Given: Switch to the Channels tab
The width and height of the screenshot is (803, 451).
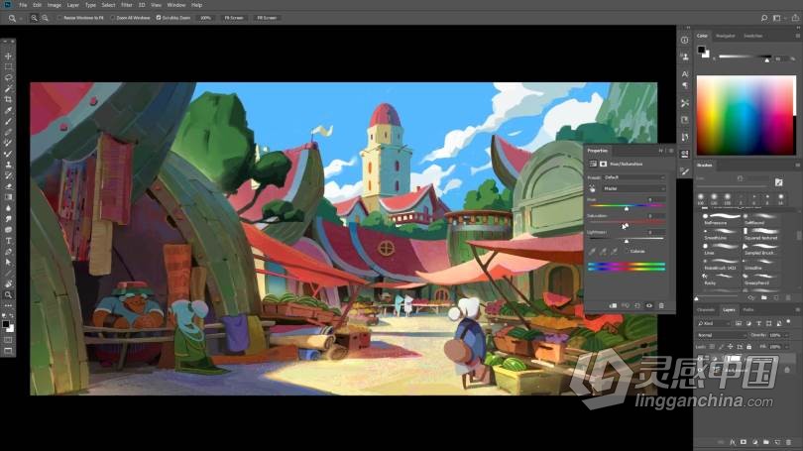Looking at the screenshot, I should pos(706,310).
